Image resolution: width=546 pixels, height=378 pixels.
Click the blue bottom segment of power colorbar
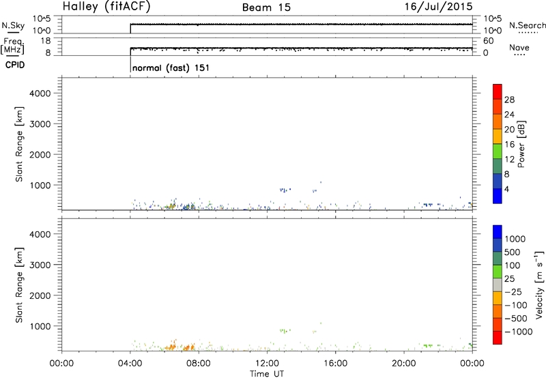pos(498,196)
